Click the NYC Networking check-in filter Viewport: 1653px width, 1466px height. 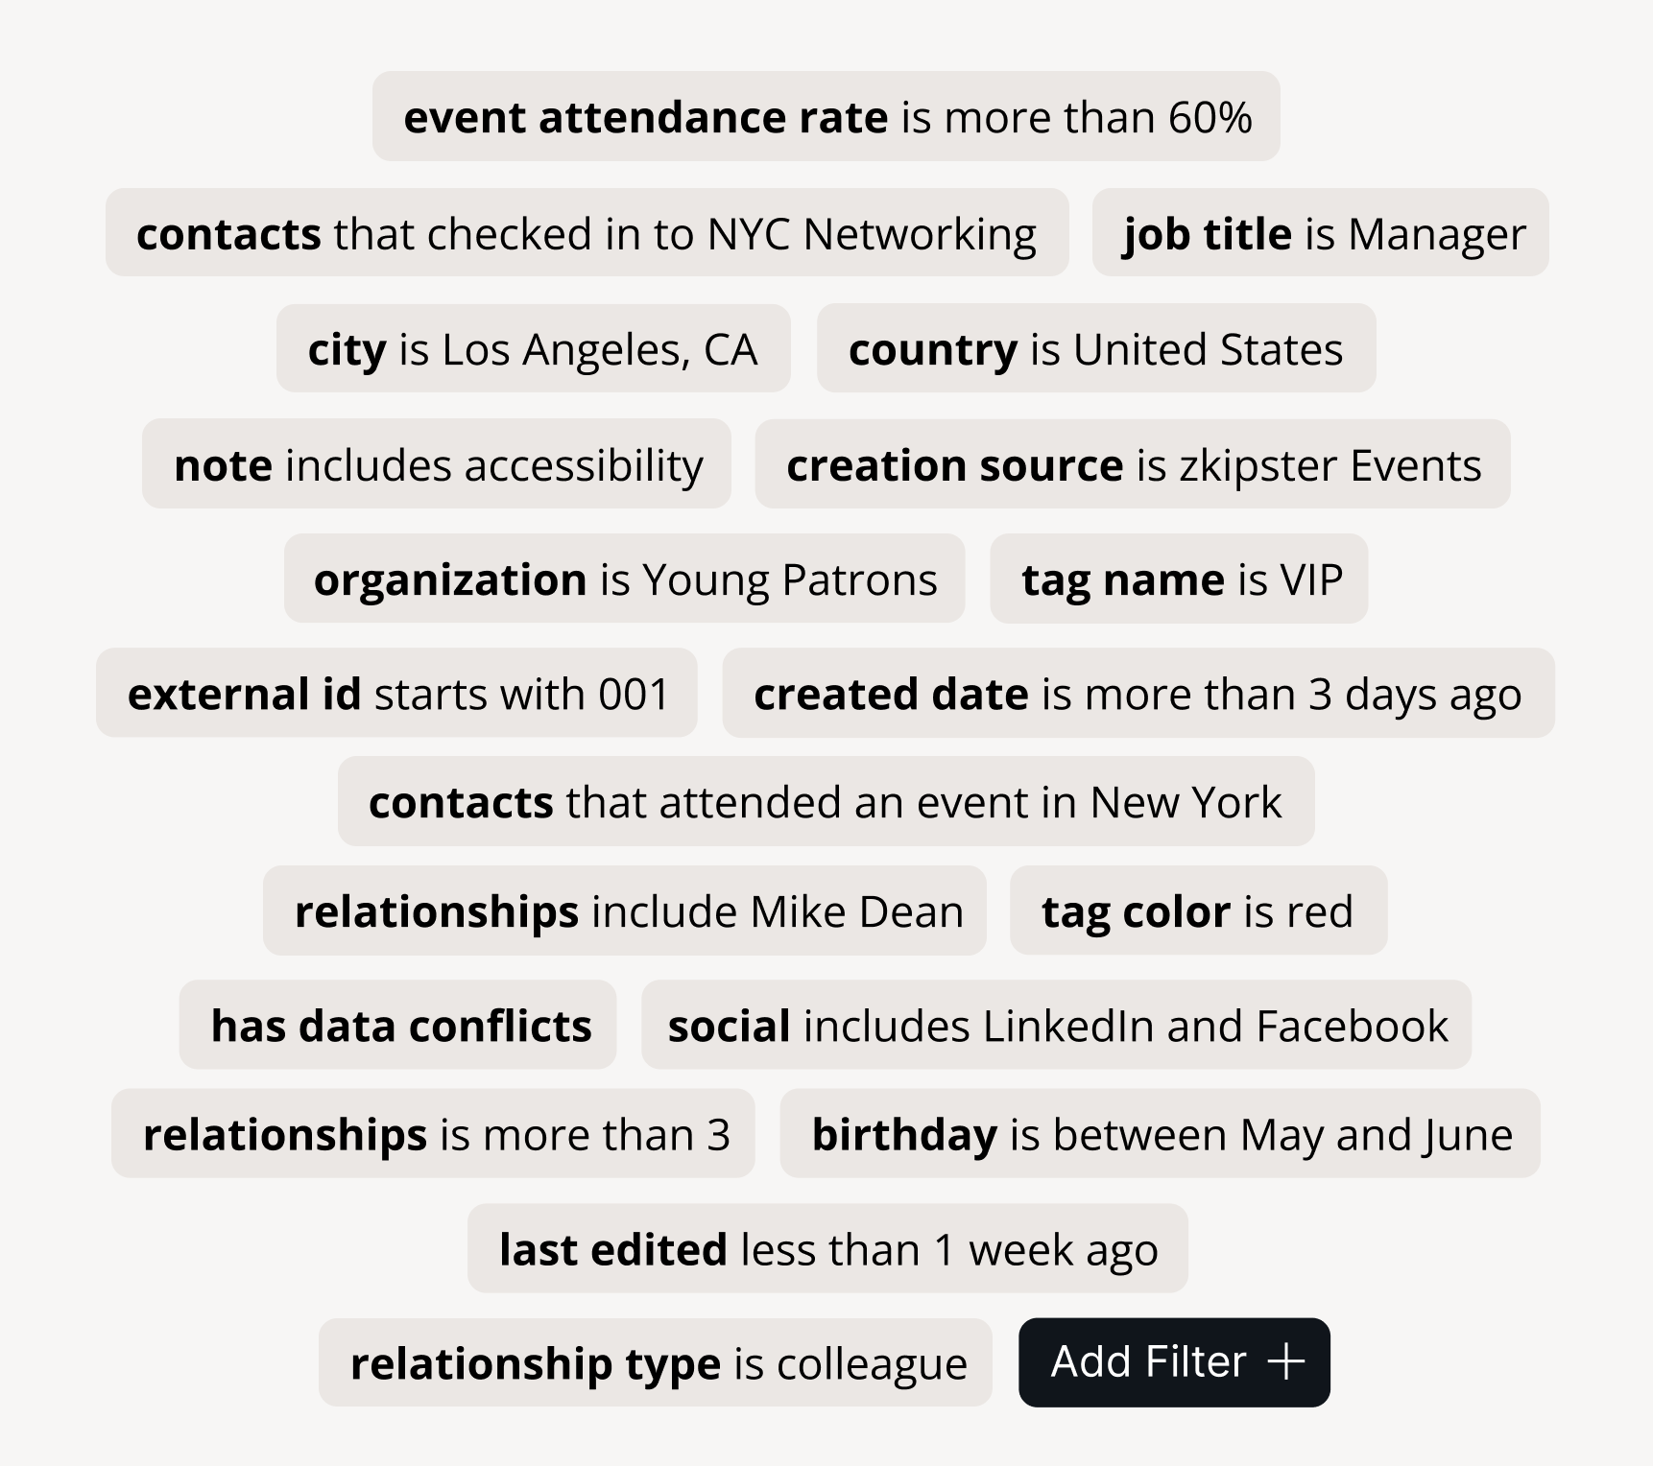coord(587,233)
